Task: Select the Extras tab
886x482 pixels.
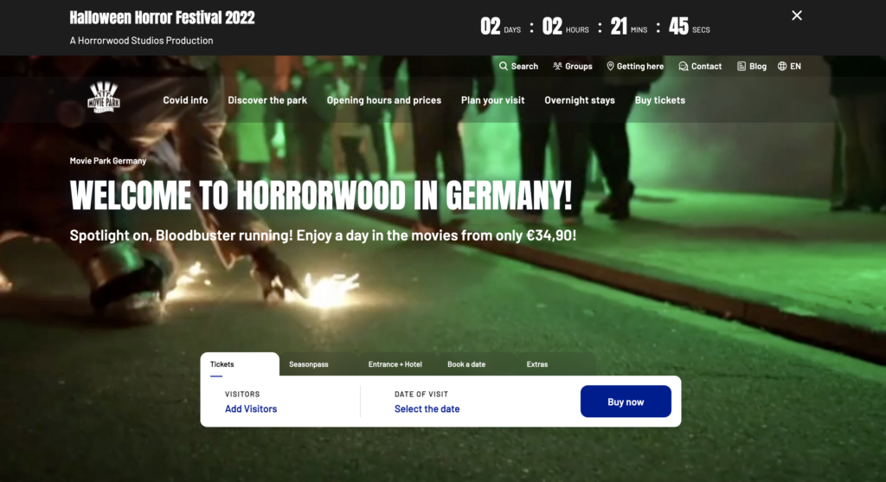Action: click(x=536, y=364)
